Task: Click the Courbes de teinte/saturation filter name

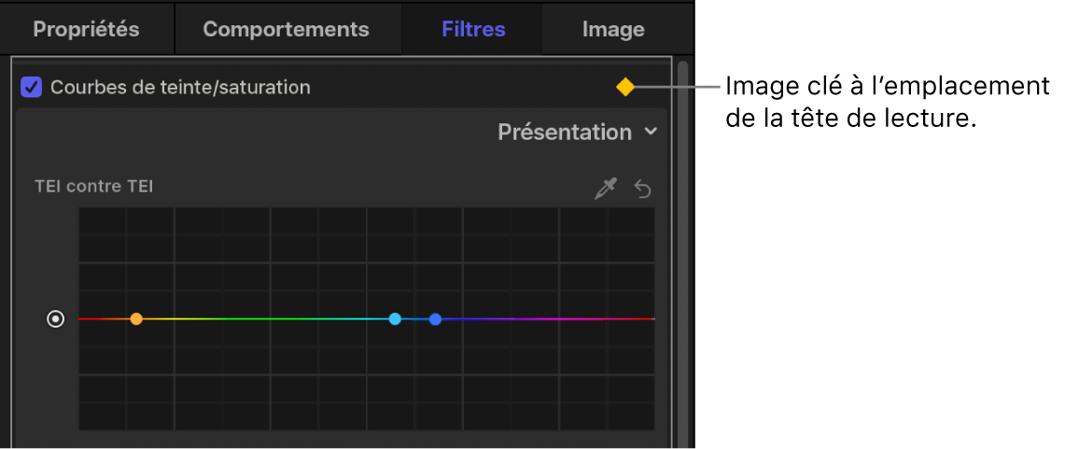Action: pyautogui.click(x=180, y=88)
